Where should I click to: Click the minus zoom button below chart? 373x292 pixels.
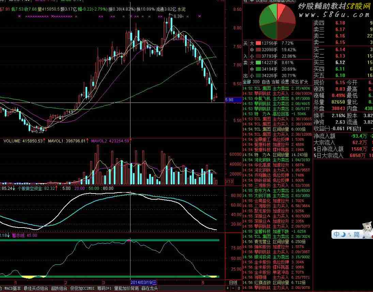[x=233, y=288]
